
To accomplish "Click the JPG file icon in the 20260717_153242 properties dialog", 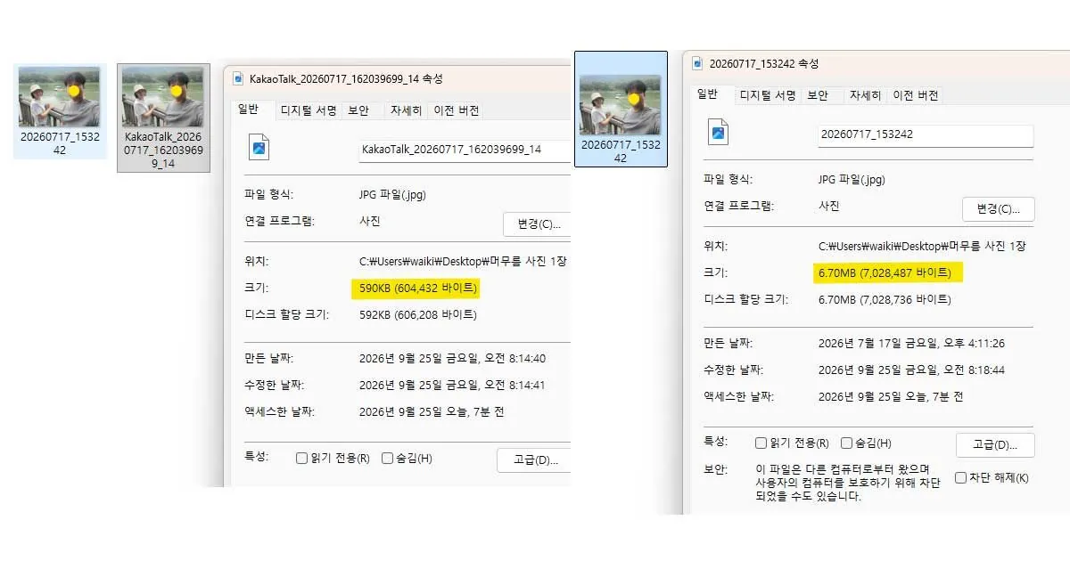I will (718, 134).
